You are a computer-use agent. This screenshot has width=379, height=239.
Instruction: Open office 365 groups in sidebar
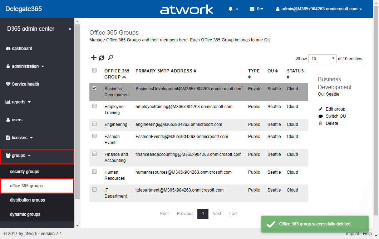[37, 186]
